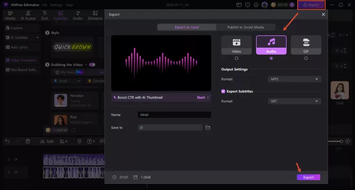Select the Child voice thumbnail
This screenshot has width=355, height=190.
tap(339, 91)
